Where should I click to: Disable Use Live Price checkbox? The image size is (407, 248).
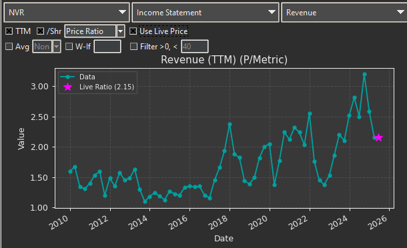coord(133,31)
